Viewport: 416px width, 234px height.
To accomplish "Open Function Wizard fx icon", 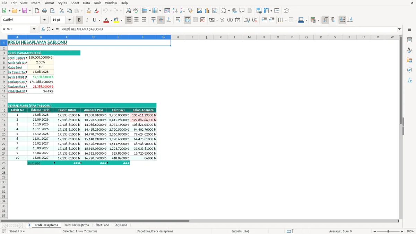I will [43, 29].
